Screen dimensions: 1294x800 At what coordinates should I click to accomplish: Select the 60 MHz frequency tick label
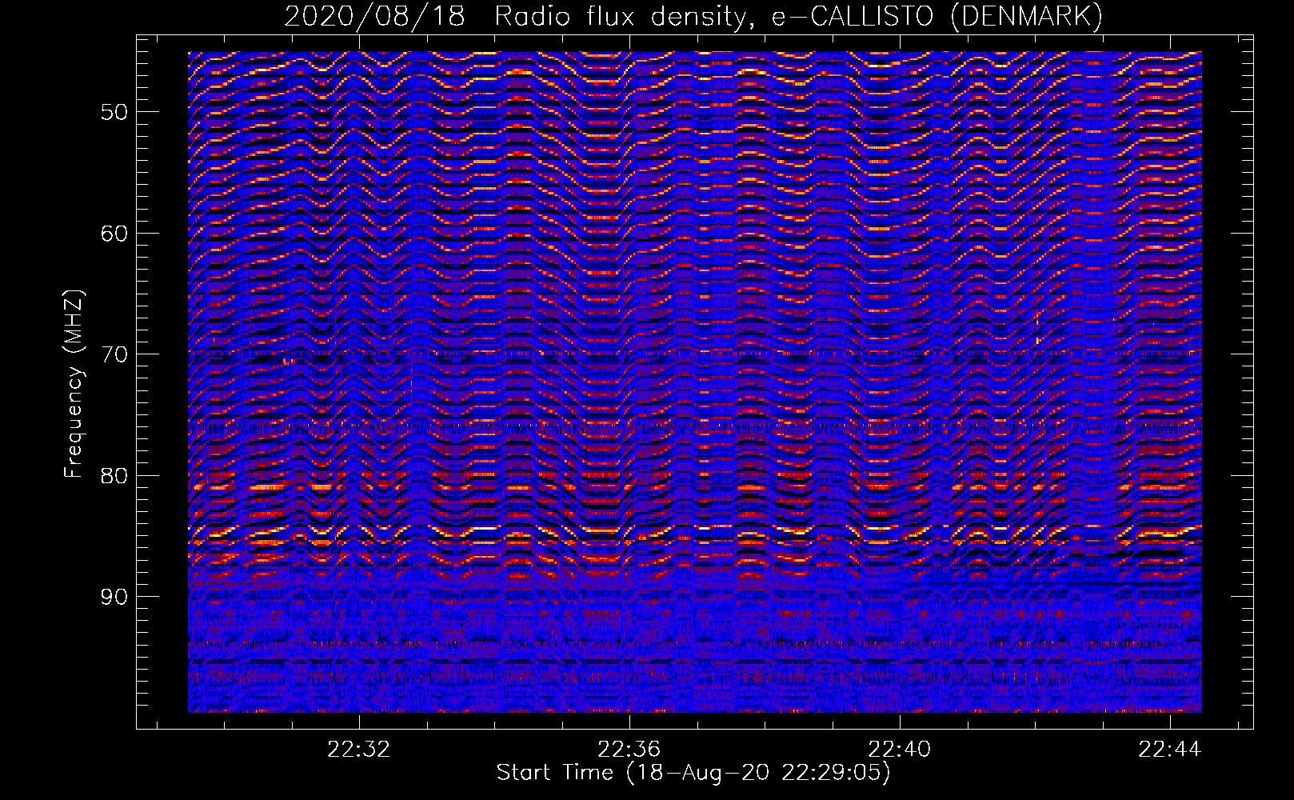[114, 234]
